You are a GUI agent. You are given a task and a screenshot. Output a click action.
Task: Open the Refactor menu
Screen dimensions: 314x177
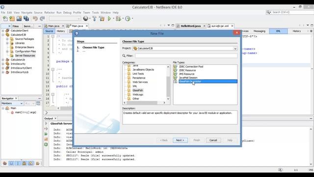point(49,12)
